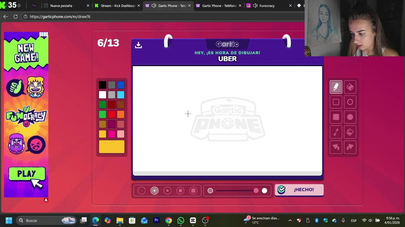Pick the orange color swatch
This screenshot has width=405, height=227.
click(x=121, y=114)
